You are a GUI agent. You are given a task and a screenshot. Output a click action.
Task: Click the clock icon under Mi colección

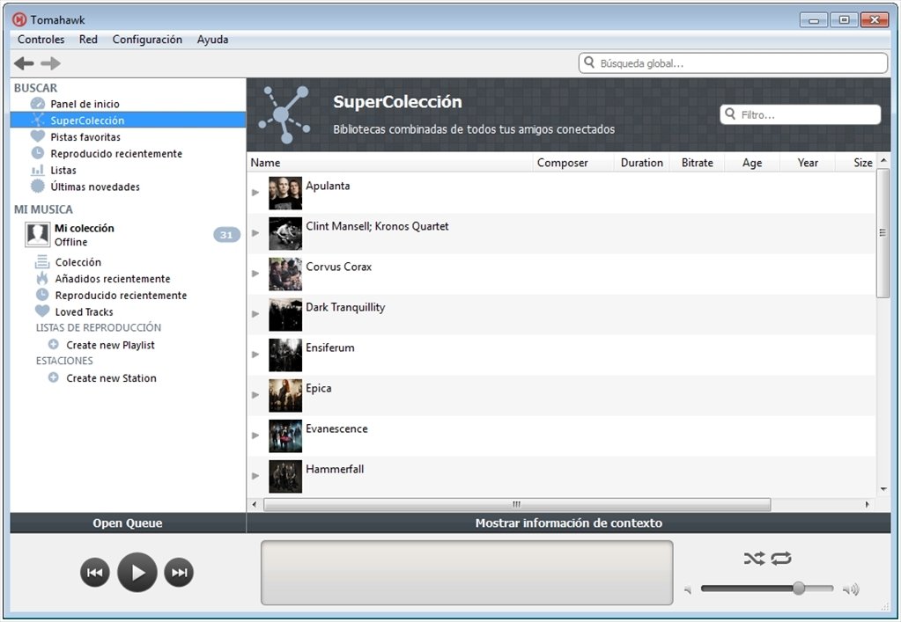[x=42, y=295]
